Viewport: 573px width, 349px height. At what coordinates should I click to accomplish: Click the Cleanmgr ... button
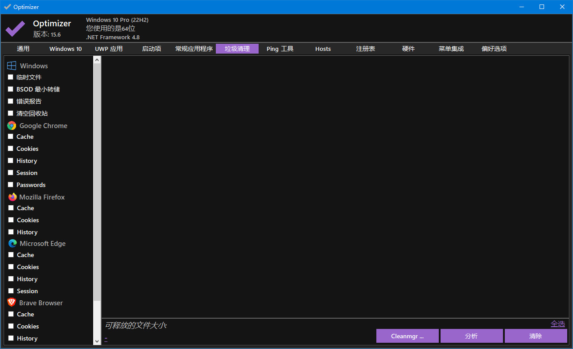408,336
